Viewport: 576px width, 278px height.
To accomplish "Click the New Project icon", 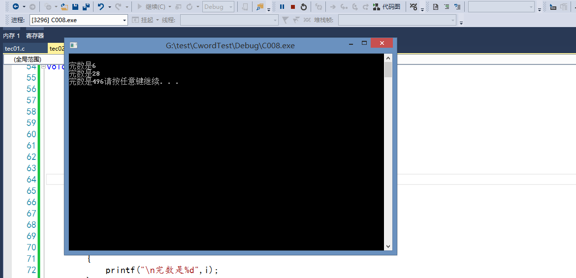I will (x=48, y=6).
